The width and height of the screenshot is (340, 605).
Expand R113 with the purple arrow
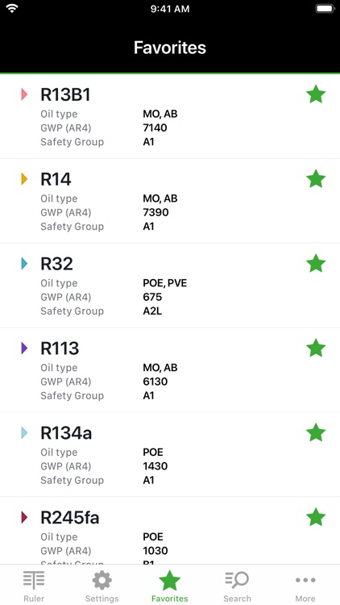24,348
